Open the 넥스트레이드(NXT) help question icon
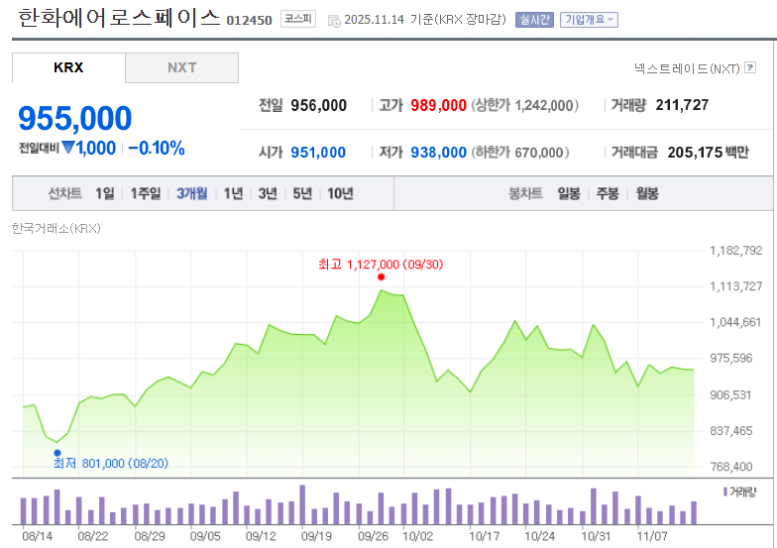Screen dimensions: 777x548 click(x=751, y=67)
